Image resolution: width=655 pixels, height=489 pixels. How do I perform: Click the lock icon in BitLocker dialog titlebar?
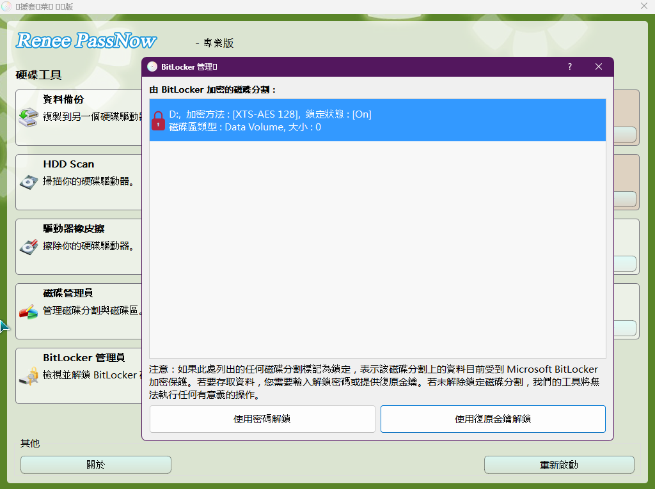pyautogui.click(x=152, y=66)
